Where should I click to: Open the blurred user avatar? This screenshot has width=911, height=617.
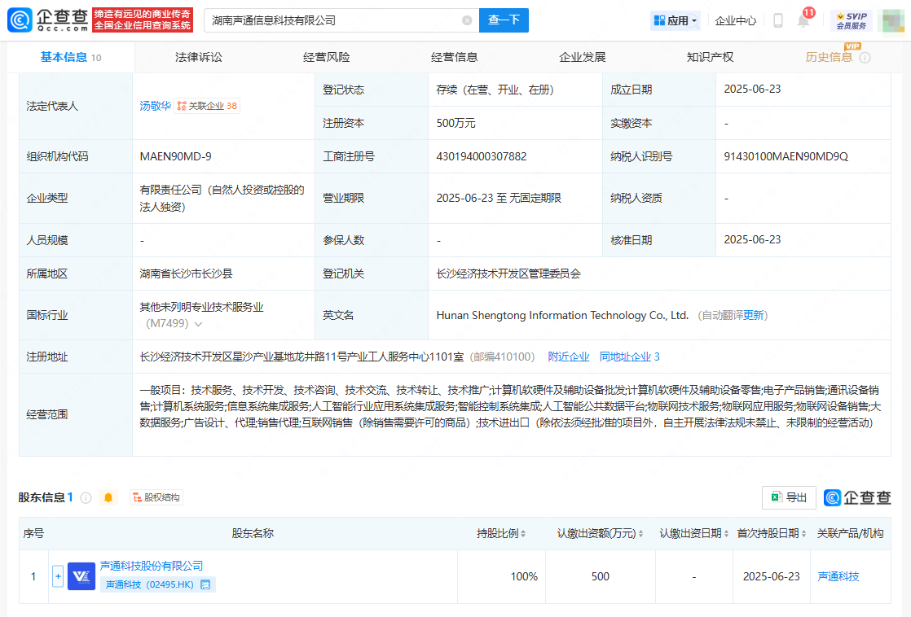(893, 21)
